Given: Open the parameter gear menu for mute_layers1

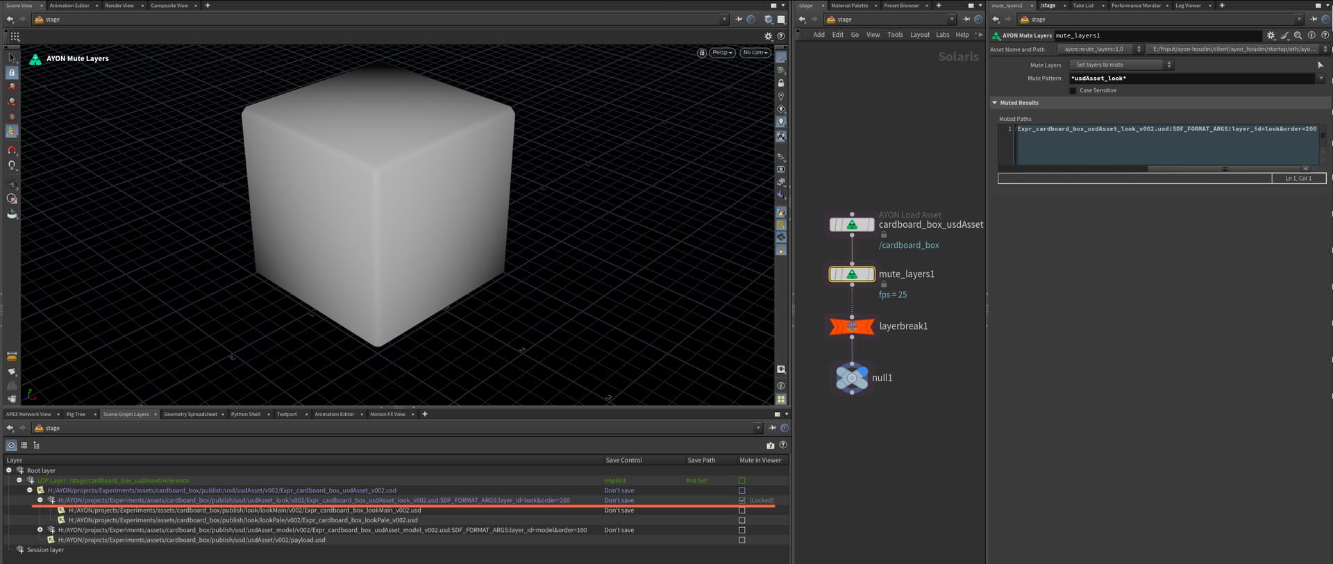Looking at the screenshot, I should 1271,35.
